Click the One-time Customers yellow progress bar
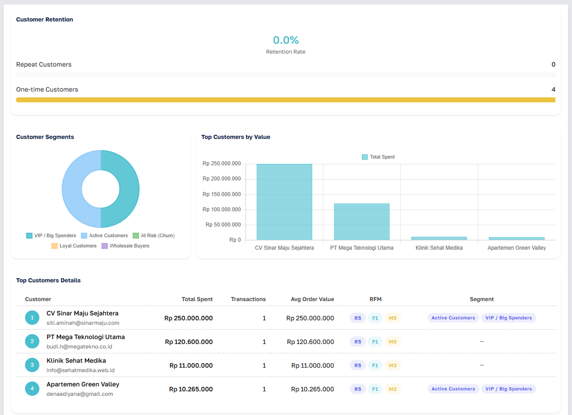572x415 pixels. [x=286, y=100]
